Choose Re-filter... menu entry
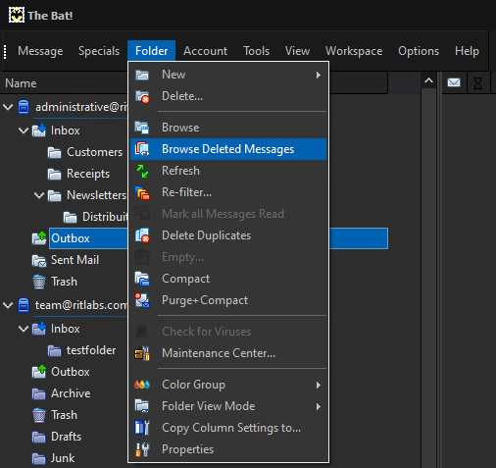Screen dimensions: 496x468 coord(228,192)
